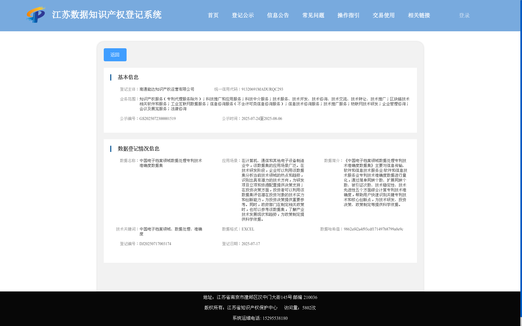Image resolution: width=522 pixels, height=326 pixels.
Task: Select the 基本信息 section heading
Action: click(x=128, y=77)
